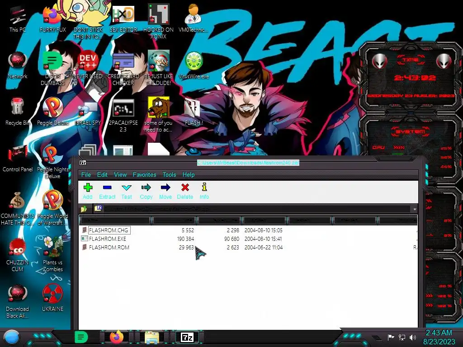Open Firefox from the taskbar

pyautogui.click(x=117, y=337)
